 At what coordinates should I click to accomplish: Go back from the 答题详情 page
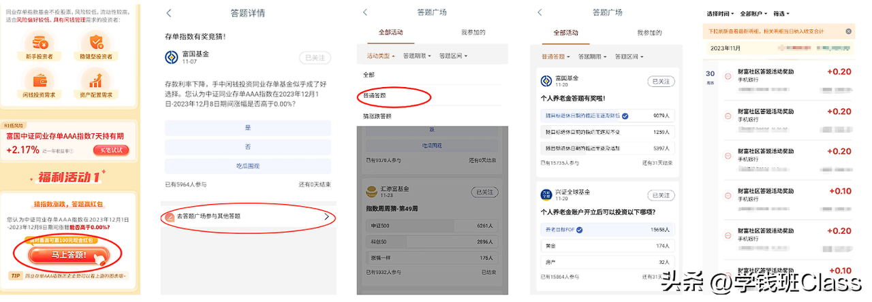169,13
